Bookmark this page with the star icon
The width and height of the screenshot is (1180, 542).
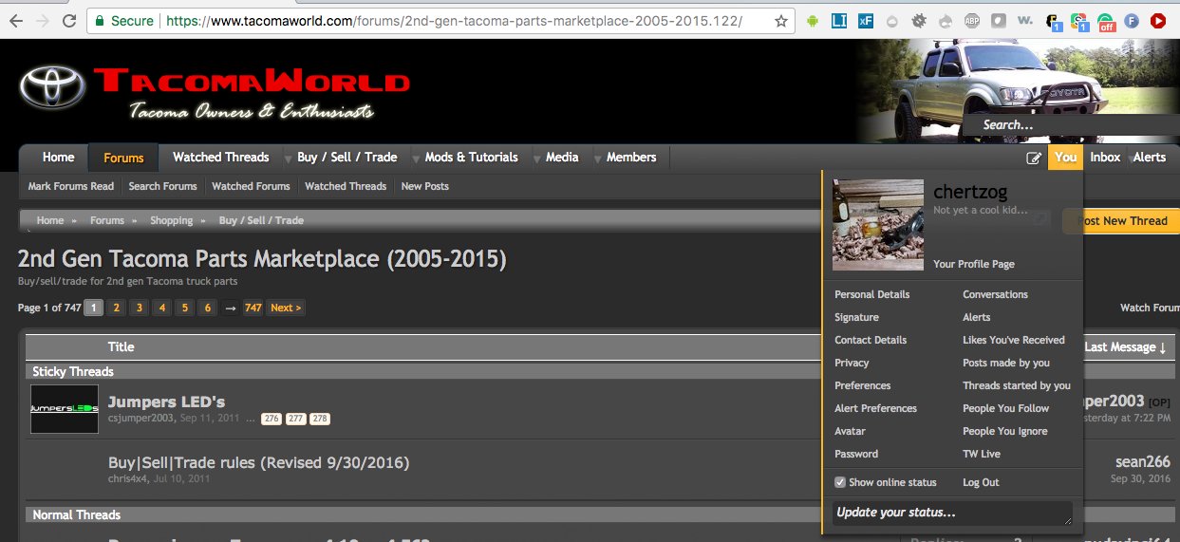(x=780, y=20)
